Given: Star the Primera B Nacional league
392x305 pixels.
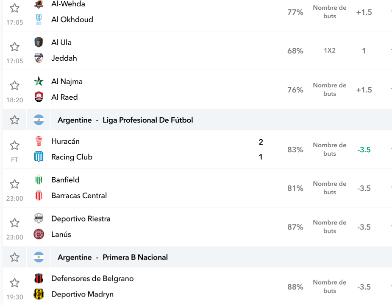Looking at the screenshot, I should click(x=14, y=257).
